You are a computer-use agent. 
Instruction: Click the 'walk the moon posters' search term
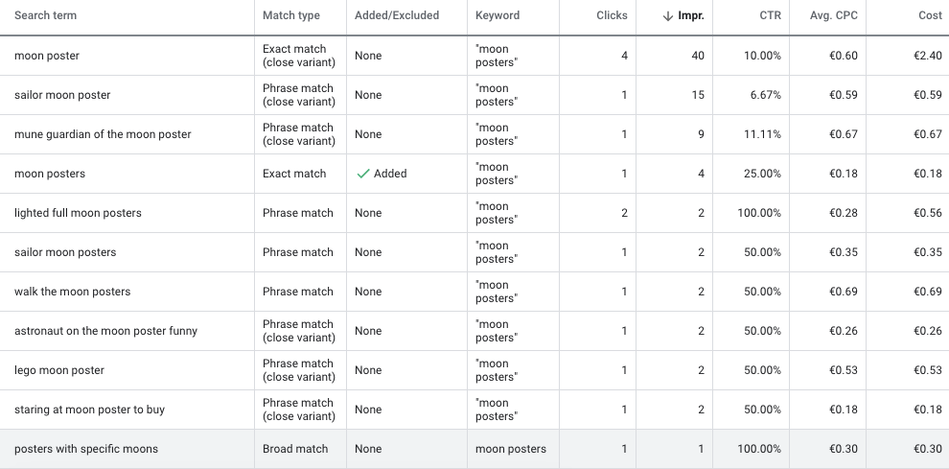coord(72,293)
